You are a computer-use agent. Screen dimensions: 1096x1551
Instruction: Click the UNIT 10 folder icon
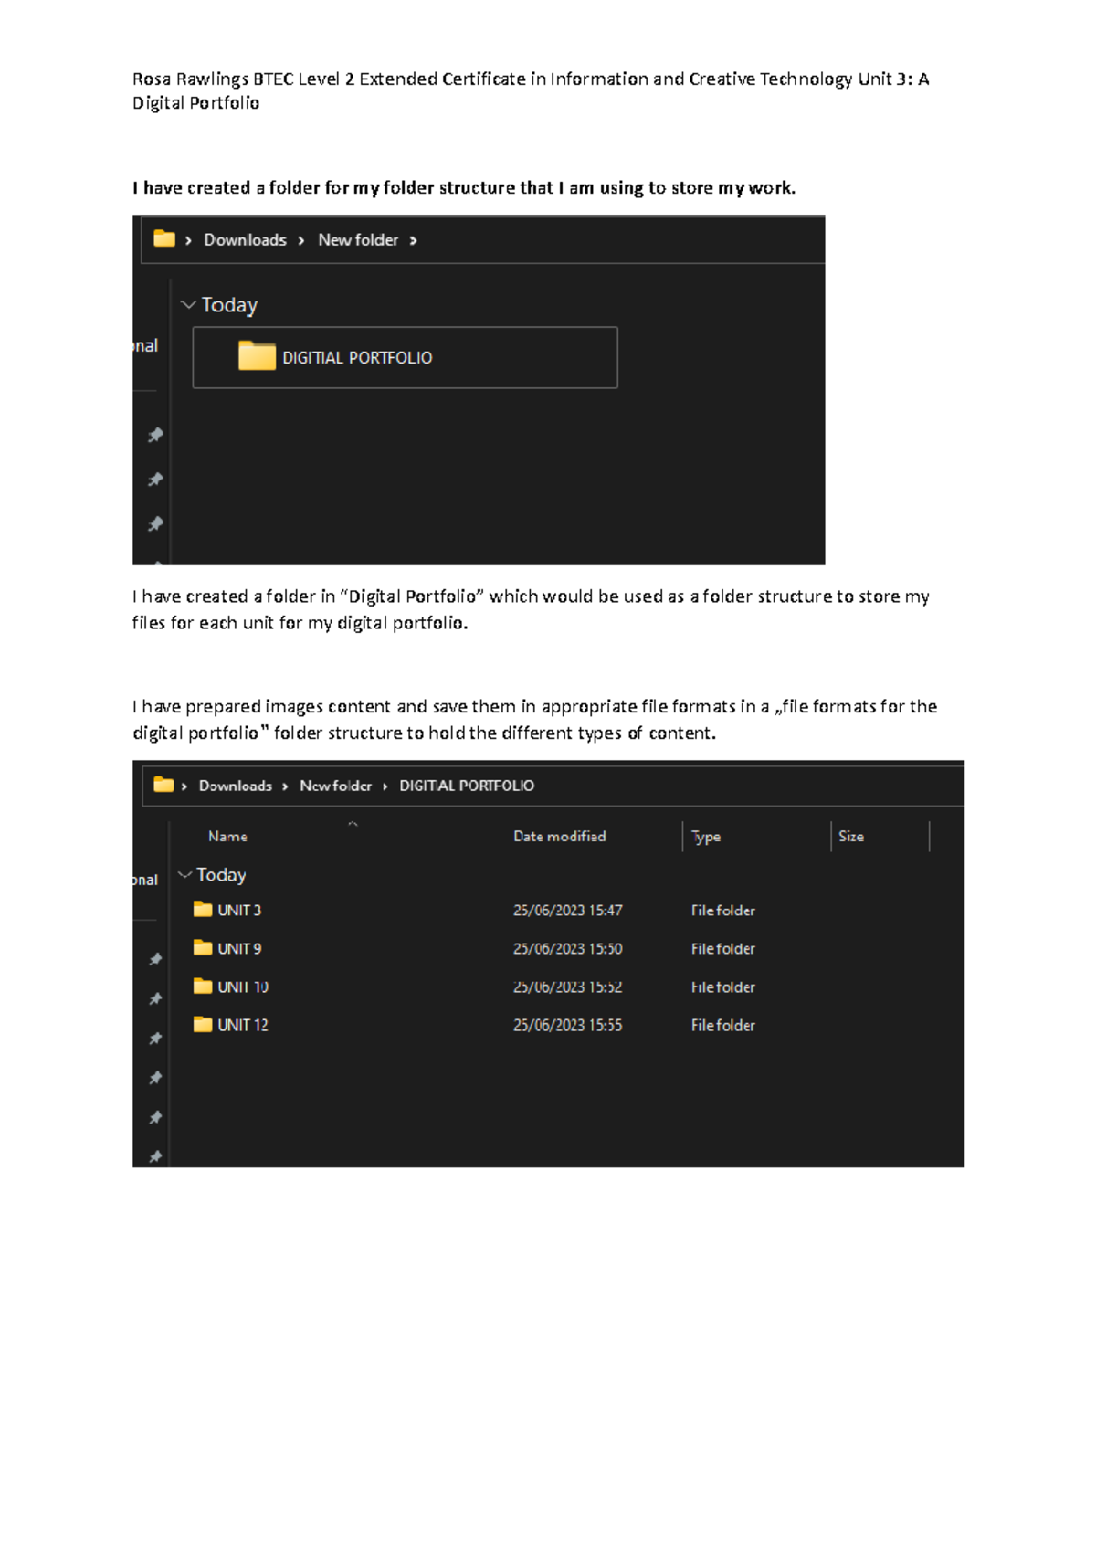point(203,987)
